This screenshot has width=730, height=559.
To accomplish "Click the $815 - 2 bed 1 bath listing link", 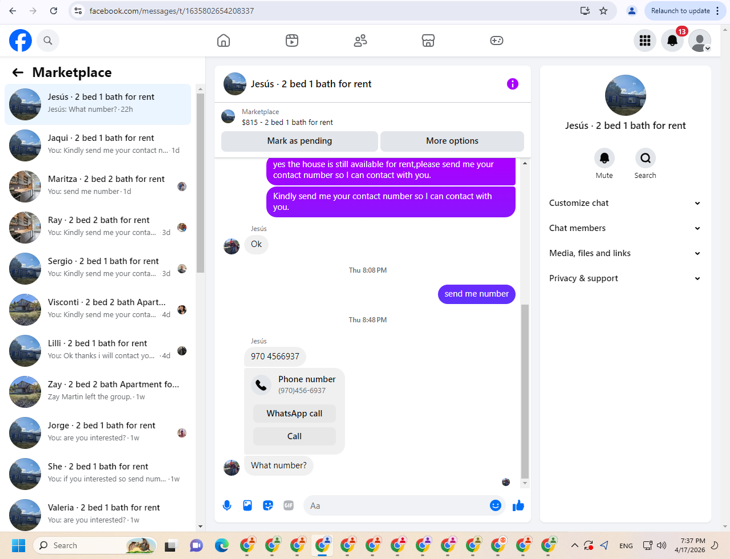I will (x=287, y=122).
